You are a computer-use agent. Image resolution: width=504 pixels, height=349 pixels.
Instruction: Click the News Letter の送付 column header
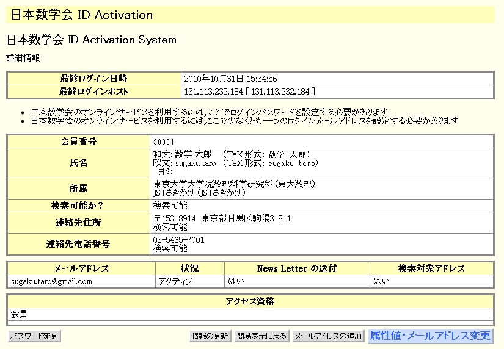[x=296, y=268]
